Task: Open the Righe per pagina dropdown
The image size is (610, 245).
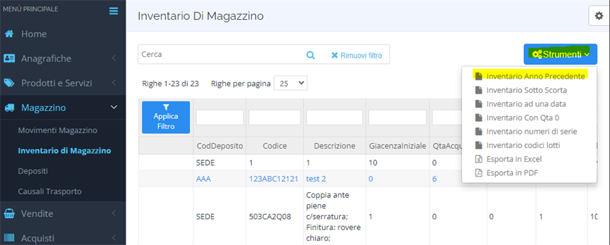Action: (290, 83)
